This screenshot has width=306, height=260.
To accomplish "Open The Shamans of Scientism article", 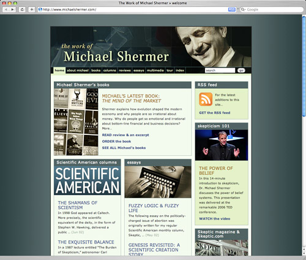I will point(78,205).
